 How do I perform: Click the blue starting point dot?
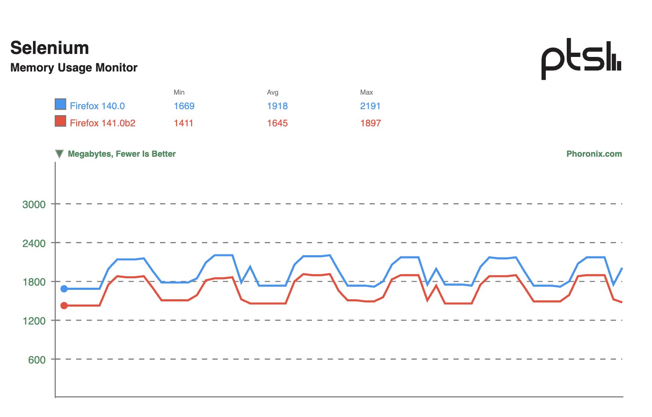click(x=64, y=289)
